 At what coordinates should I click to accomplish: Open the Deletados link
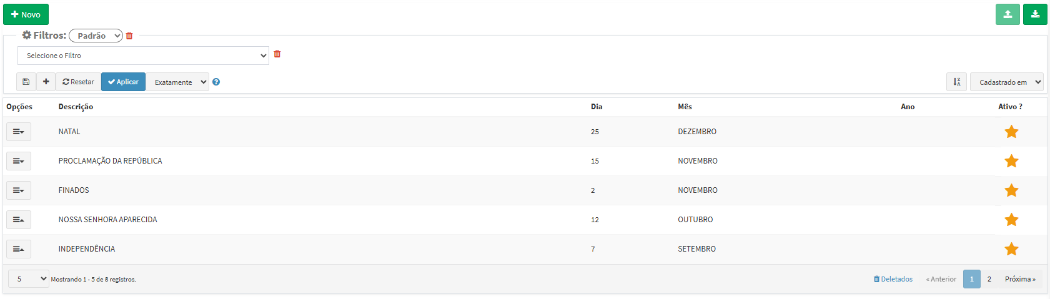[893, 279]
